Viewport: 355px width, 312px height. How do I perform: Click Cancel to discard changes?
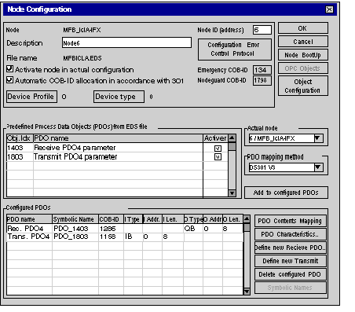tap(303, 42)
